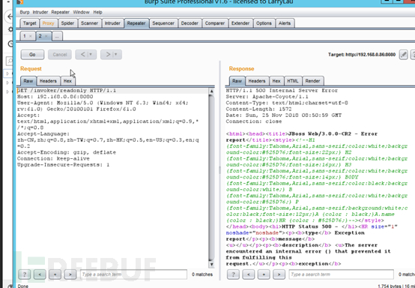
Task: Click the Target http://192.168.0.86:8080 label
Action: point(362,55)
